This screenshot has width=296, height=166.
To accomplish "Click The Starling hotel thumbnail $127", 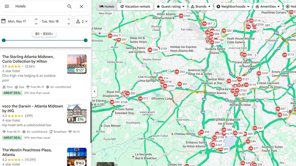I will [77, 64].
